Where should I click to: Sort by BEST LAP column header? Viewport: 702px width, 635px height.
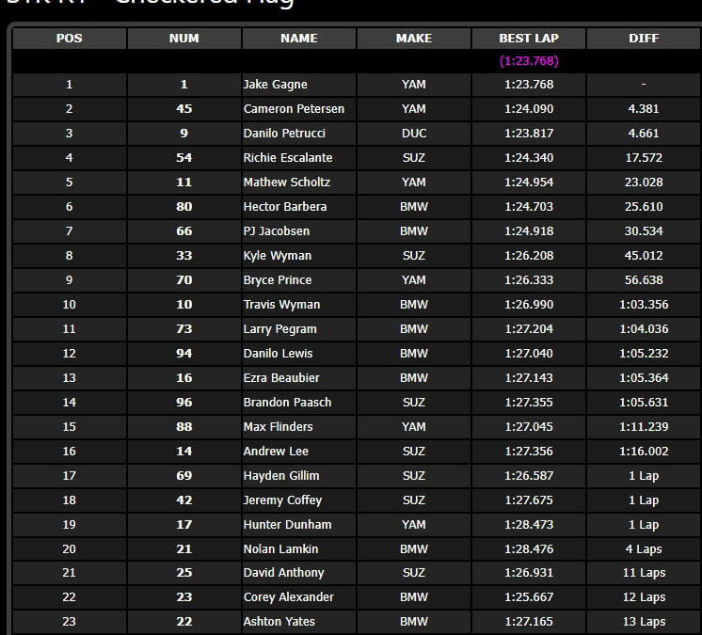pyautogui.click(x=528, y=39)
